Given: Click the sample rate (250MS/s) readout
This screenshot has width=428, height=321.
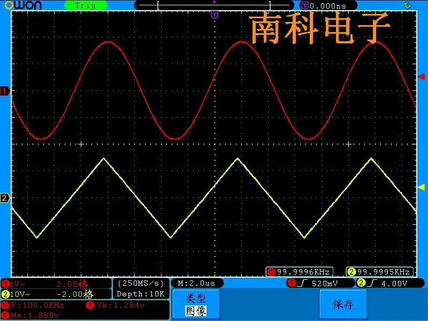Looking at the screenshot, I should coord(141,284).
